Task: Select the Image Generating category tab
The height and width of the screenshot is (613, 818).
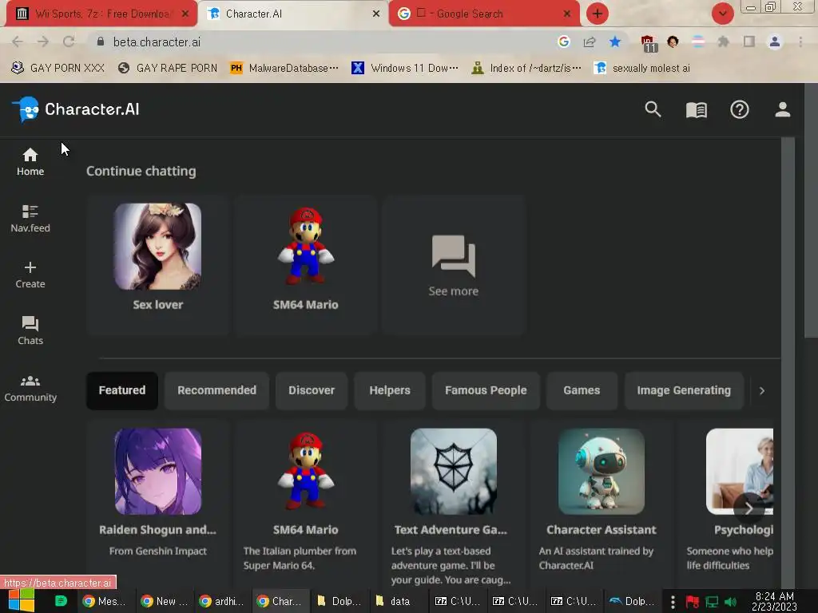Action: tap(684, 390)
